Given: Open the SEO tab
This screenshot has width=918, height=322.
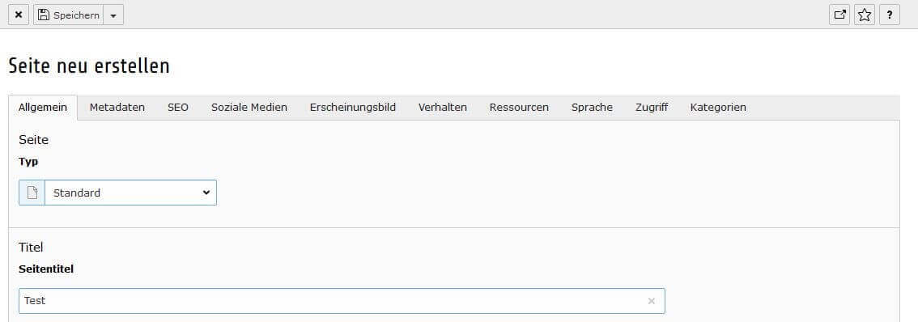Looking at the screenshot, I should [178, 108].
